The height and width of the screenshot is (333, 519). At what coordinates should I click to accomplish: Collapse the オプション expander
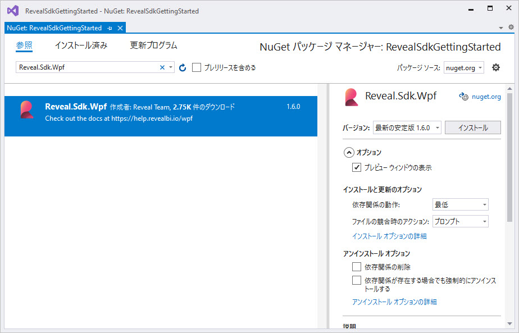coord(349,152)
